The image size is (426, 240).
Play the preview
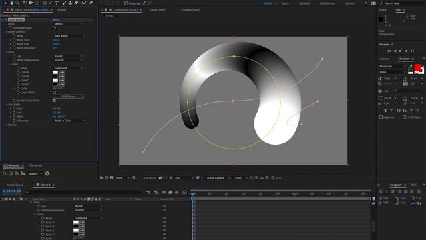(401, 51)
